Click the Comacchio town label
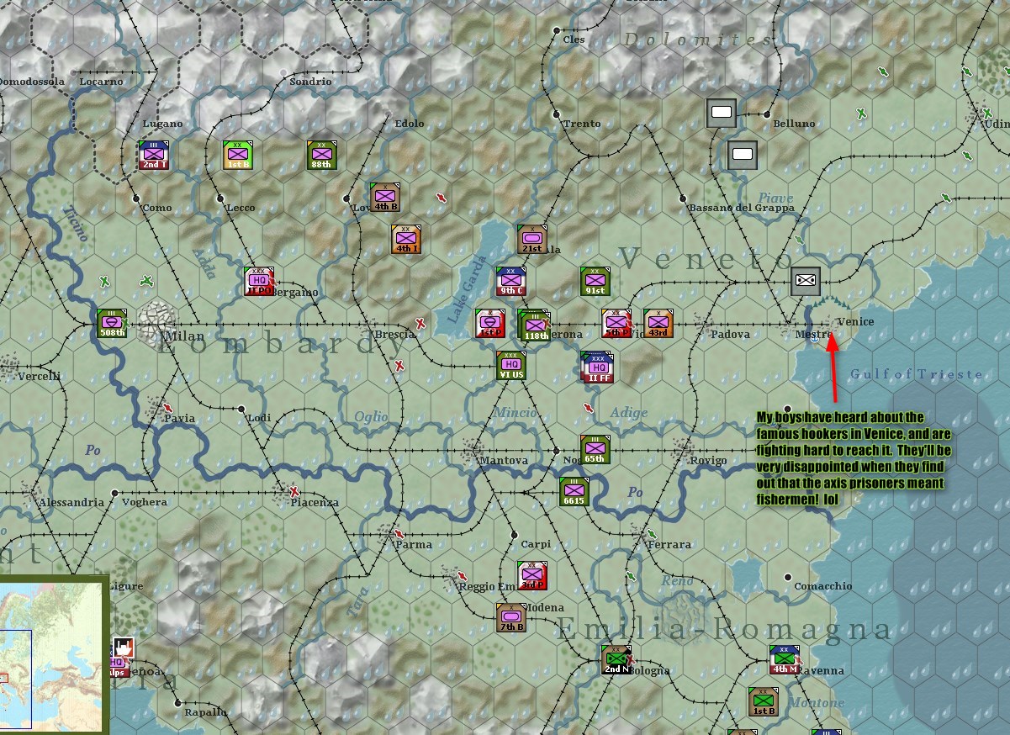The image size is (1010, 735). click(823, 587)
